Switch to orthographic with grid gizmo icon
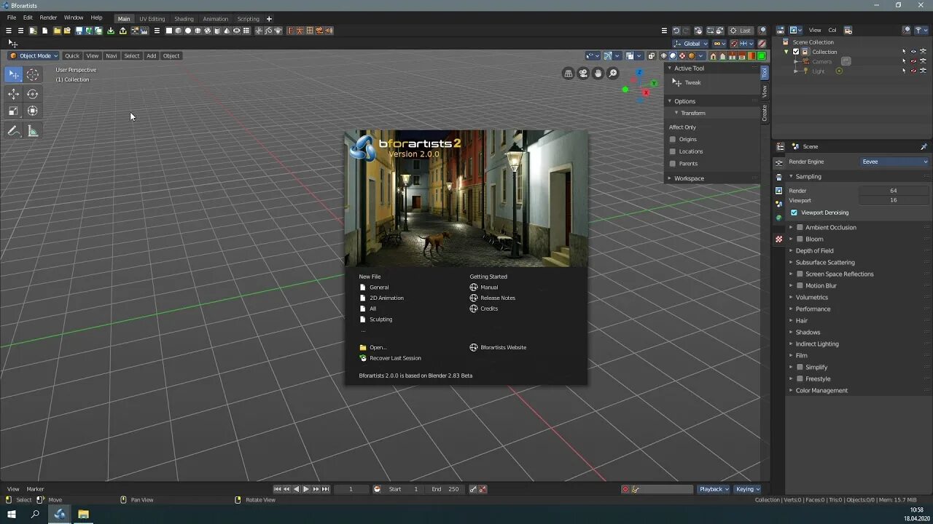Screen dimensions: 933x524 click(x=569, y=73)
